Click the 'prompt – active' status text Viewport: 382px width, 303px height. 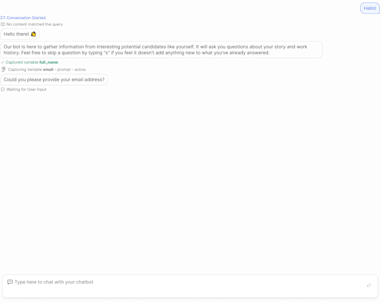pyautogui.click(x=71, y=70)
